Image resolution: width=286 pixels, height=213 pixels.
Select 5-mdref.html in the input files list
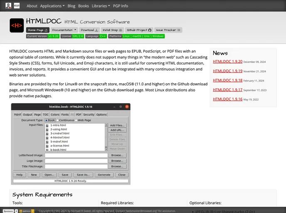[x=59, y=141]
